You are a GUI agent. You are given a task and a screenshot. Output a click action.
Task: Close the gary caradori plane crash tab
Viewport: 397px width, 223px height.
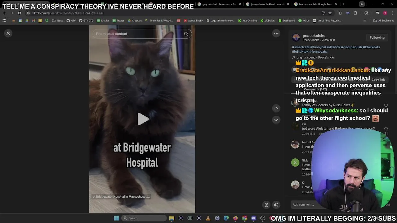[x=239, y=4]
